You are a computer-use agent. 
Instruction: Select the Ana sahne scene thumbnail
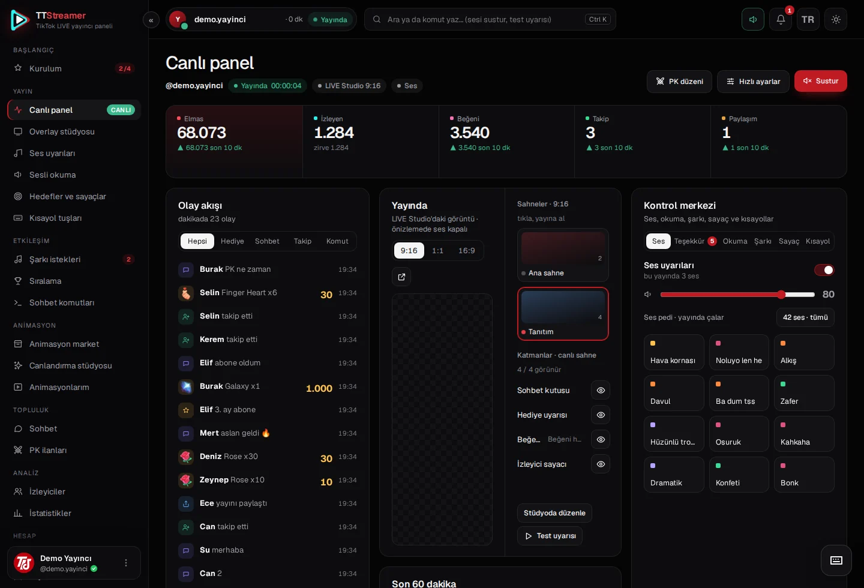[x=563, y=255]
